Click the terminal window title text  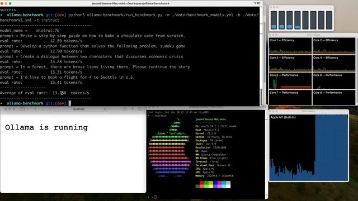click(x=130, y=3)
